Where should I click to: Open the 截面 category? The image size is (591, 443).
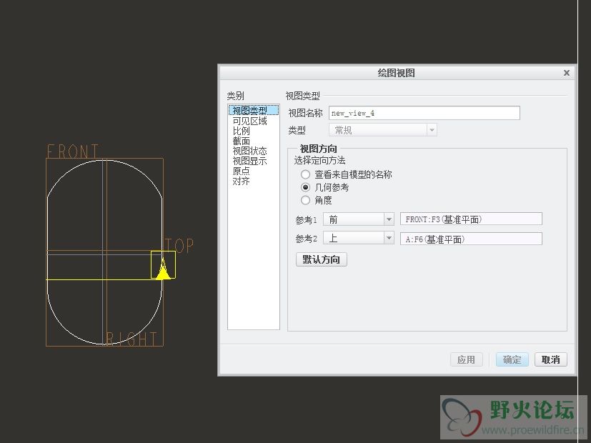242,141
